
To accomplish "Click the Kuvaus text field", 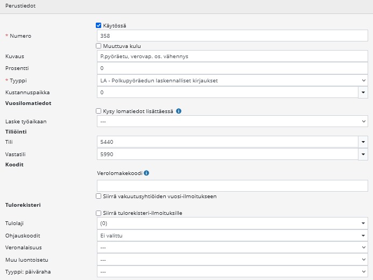I will point(231,57).
